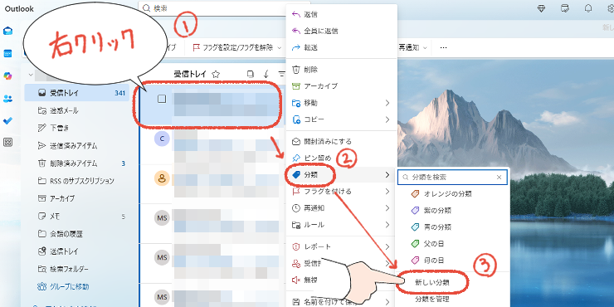This screenshot has height=307, width=614.
Task: Click the sort arrow in list header
Action: [266, 74]
